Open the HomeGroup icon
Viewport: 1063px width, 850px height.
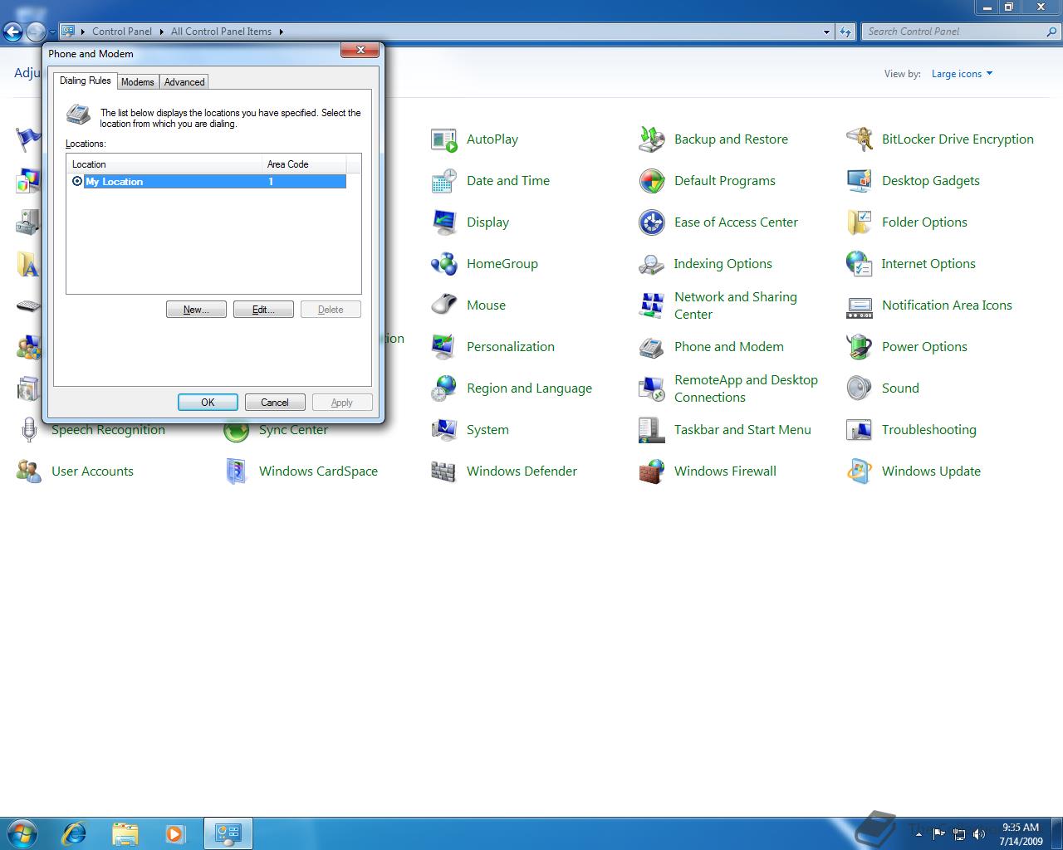click(443, 264)
